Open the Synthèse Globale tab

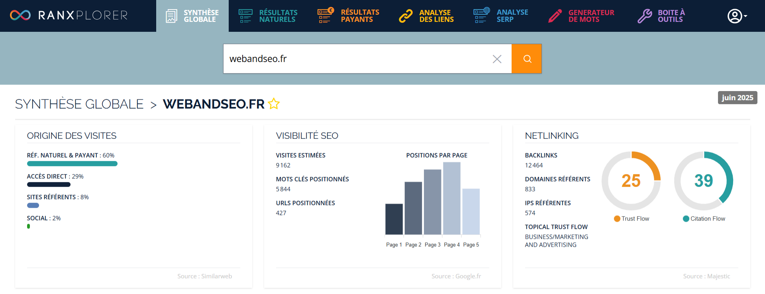192,16
